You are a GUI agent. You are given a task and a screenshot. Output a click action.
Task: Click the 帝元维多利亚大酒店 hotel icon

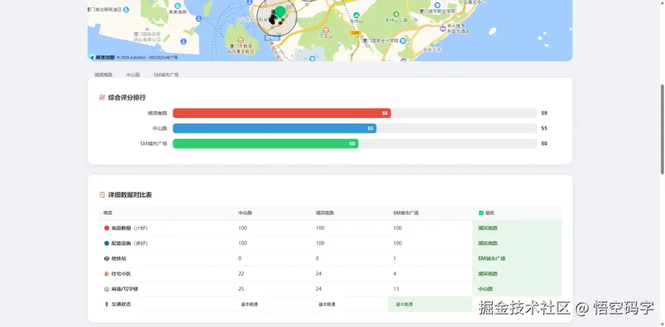click(443, 28)
